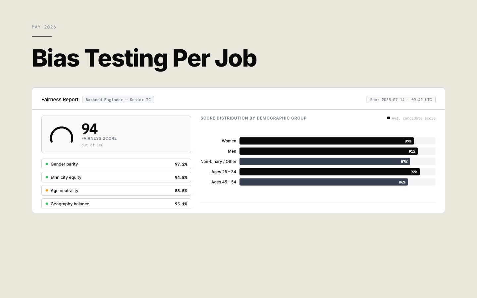Click the Women score bar

click(327, 141)
